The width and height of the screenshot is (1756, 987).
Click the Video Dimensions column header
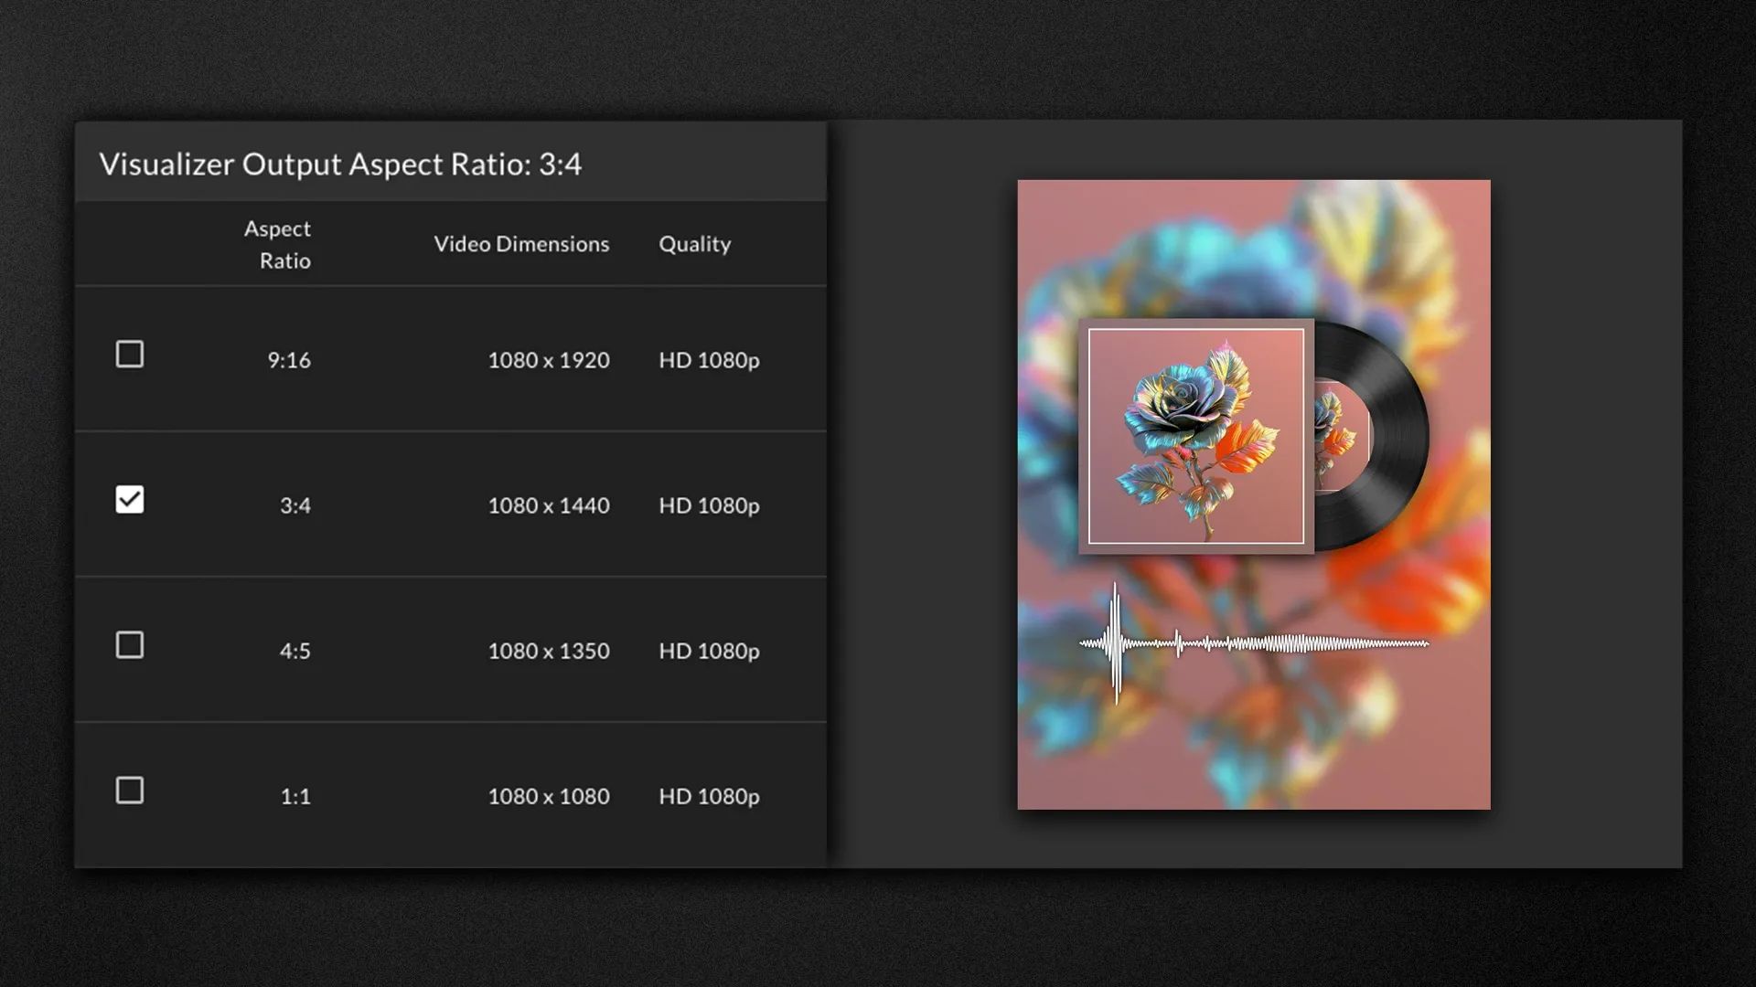pyautogui.click(x=521, y=244)
